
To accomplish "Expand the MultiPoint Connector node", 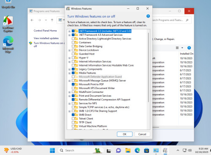I will [x=69, y=92].
